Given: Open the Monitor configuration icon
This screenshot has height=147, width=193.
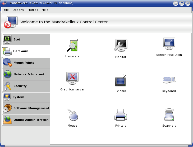Looking at the screenshot, I should 121,45.
